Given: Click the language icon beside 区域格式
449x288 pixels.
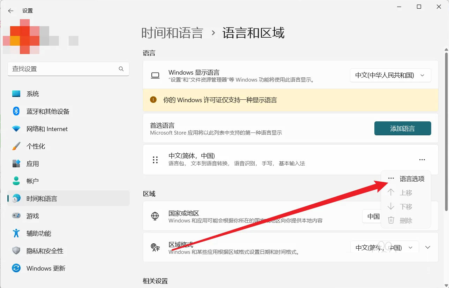Looking at the screenshot, I should tap(155, 248).
